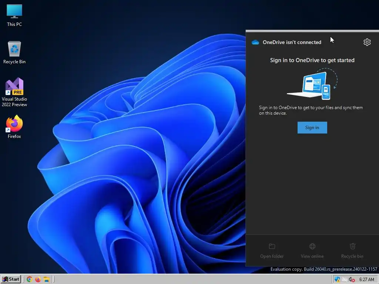
Task: Click Open folder in OneDrive panel
Action: pyautogui.click(x=272, y=251)
